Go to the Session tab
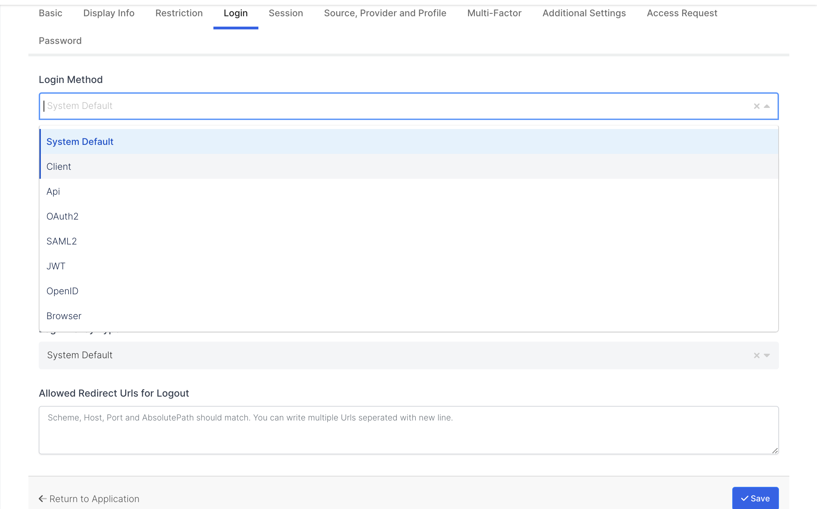817x509 pixels. (x=286, y=13)
